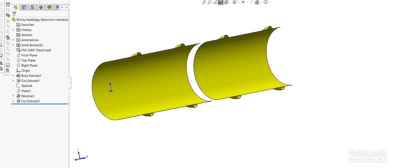393x168 pixels.
Task: Click the Previous View icon
Action: [x=215, y=2]
